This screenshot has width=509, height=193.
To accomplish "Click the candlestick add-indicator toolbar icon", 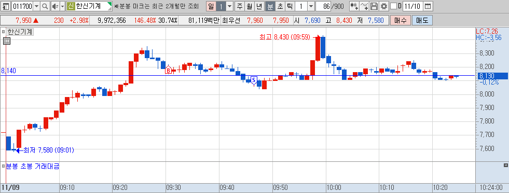I will click(x=354, y=6).
